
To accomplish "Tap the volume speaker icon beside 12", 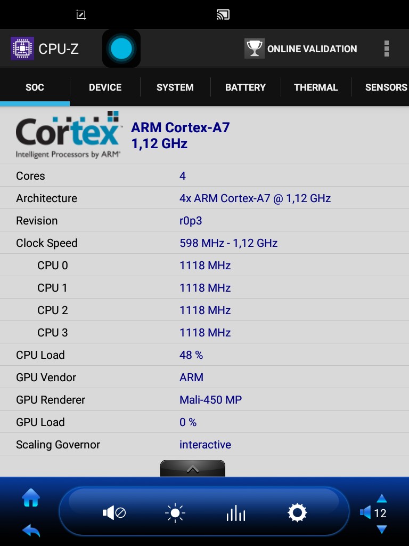I will [x=365, y=513].
